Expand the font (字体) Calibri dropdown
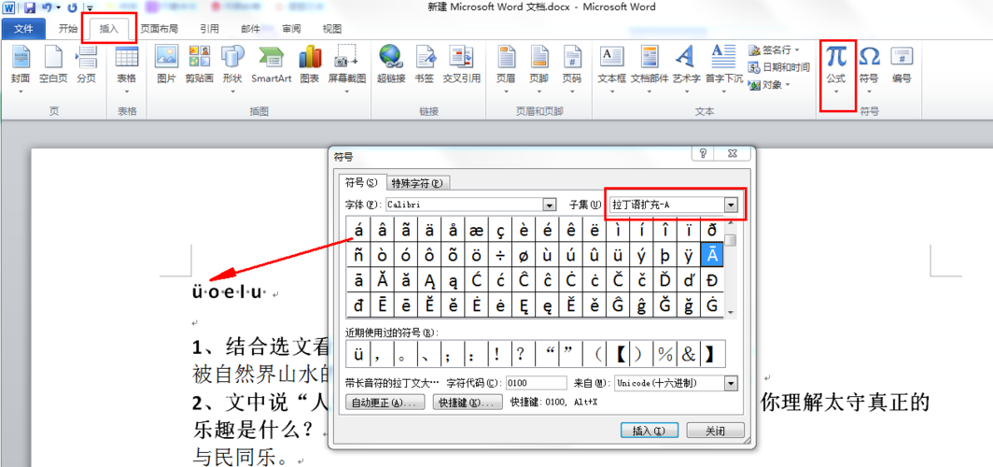 click(x=550, y=205)
